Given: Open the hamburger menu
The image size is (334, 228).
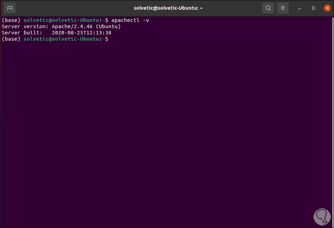Looking at the screenshot, I should 283,8.
